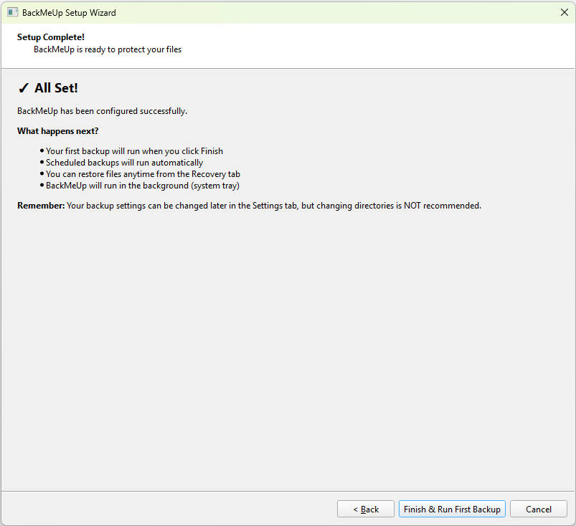Viewport: 576px width, 526px height.
Task: Click the bold "Remember:" label
Action: pyautogui.click(x=40, y=206)
